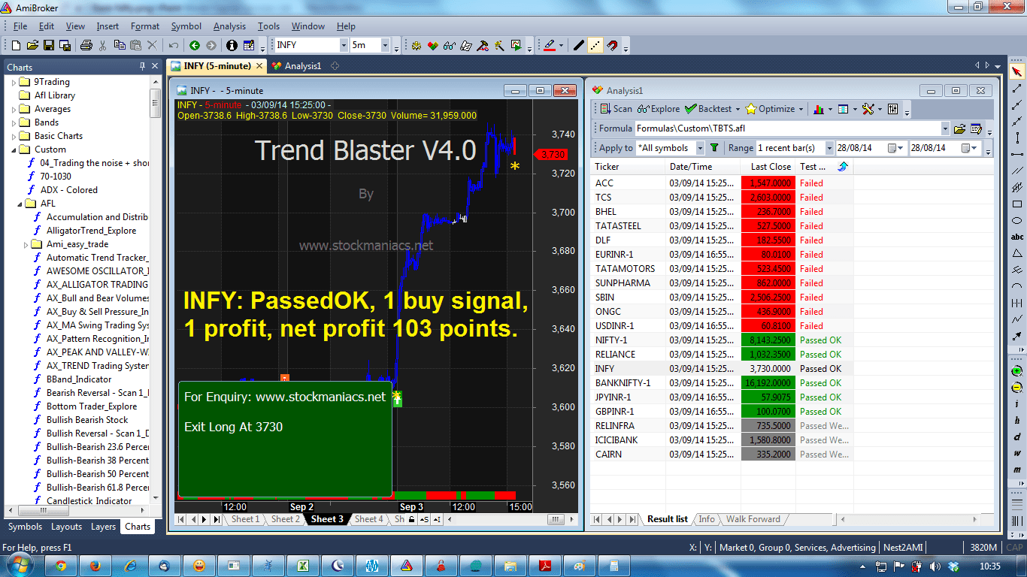This screenshot has width=1027, height=577.
Task: Open the Tools menu
Action: point(268,26)
